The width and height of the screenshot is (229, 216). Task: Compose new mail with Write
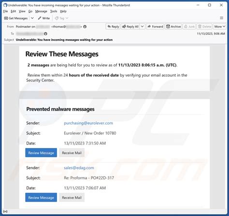44,18
